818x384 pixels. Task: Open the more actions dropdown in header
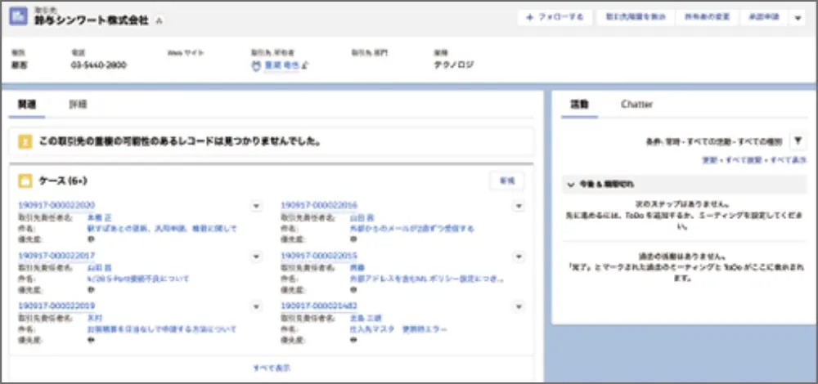click(798, 17)
